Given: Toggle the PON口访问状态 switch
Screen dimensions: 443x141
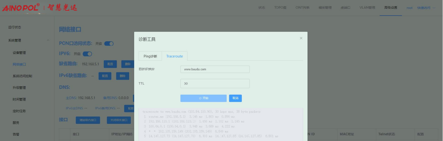Looking at the screenshot, I should [x=109, y=44].
